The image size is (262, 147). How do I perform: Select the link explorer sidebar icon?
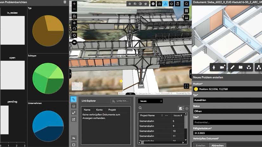pyautogui.click(x=74, y=99)
